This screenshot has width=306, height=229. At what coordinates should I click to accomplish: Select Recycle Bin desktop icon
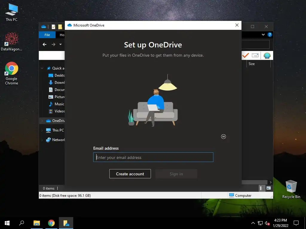point(291,189)
